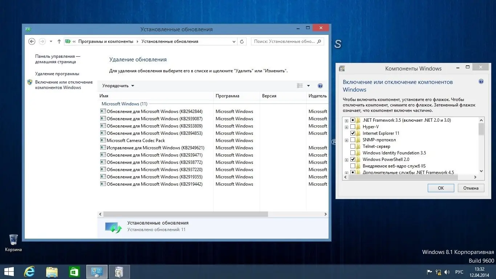Click the shield icon beside Windows components link
The height and width of the screenshot is (279, 496).
[30, 82]
